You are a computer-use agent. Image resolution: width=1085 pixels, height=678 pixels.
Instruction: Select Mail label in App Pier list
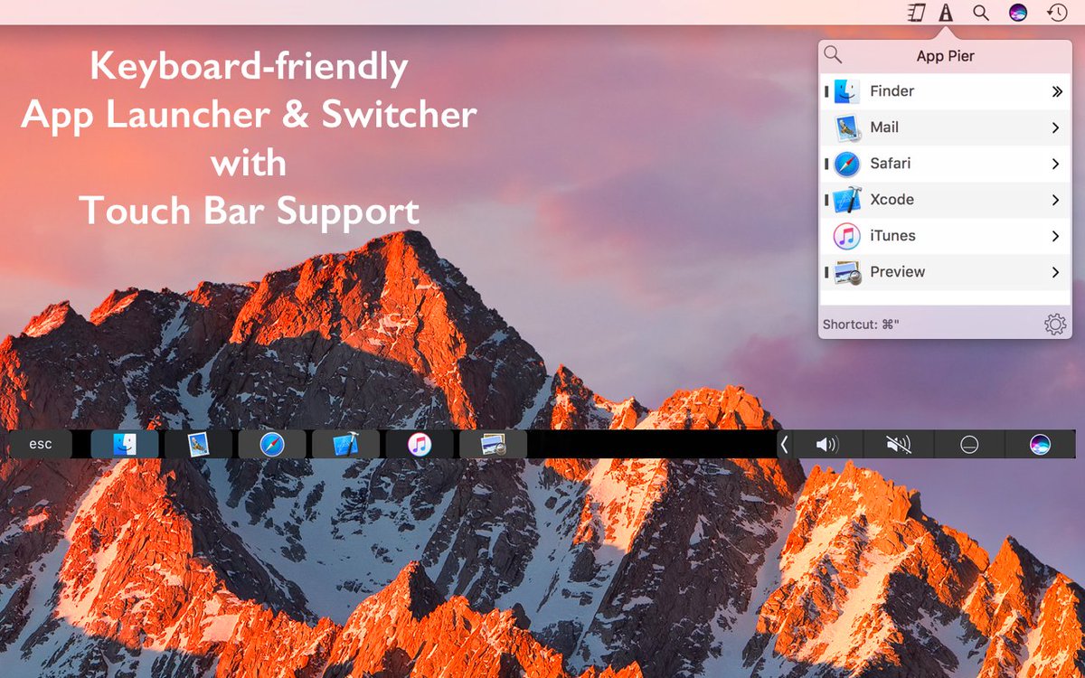click(x=884, y=127)
